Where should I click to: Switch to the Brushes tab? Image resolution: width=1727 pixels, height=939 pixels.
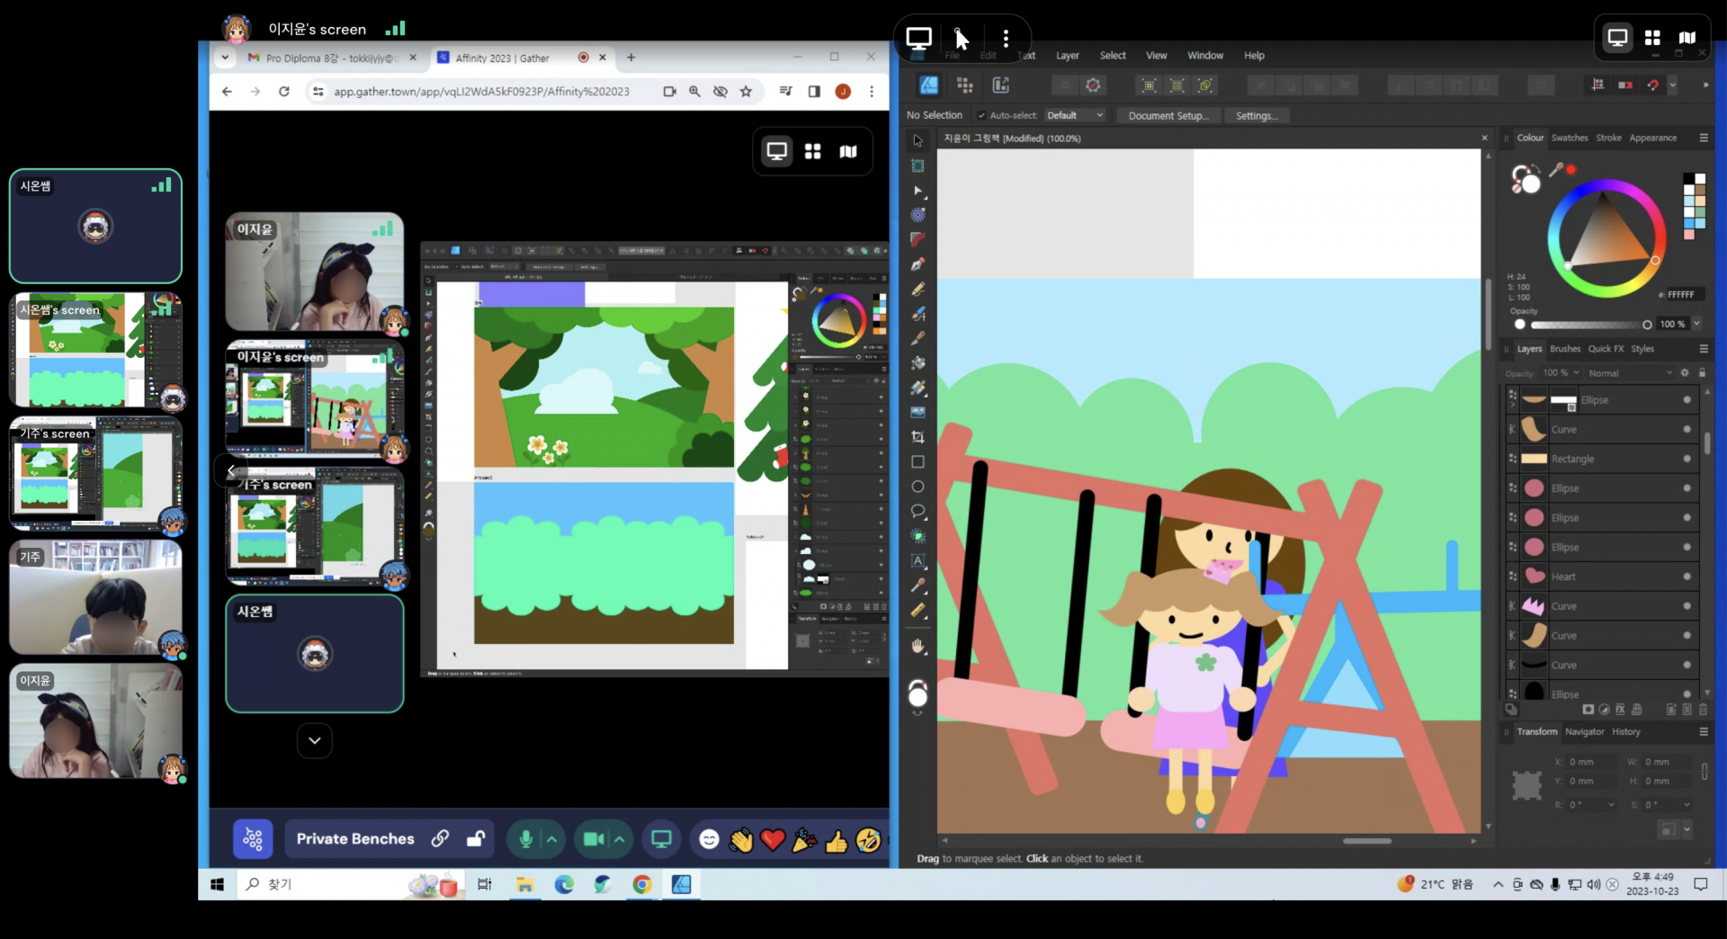[1565, 349]
